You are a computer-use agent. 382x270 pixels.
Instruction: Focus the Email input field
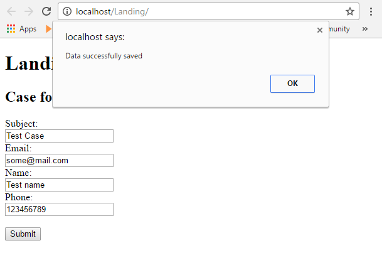tap(59, 161)
